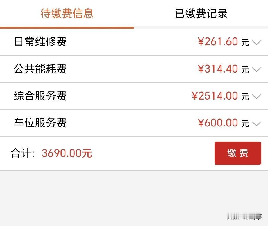Select the 待缴费信息 tab
268x226 pixels.
[x=67, y=13]
